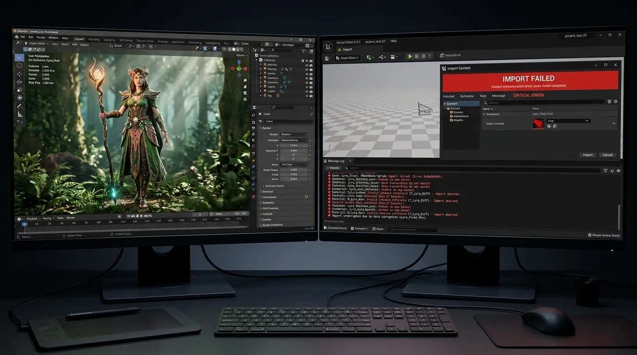Select the Box Select tool in Blender toolbar
The height and width of the screenshot is (355, 637).
[19, 58]
